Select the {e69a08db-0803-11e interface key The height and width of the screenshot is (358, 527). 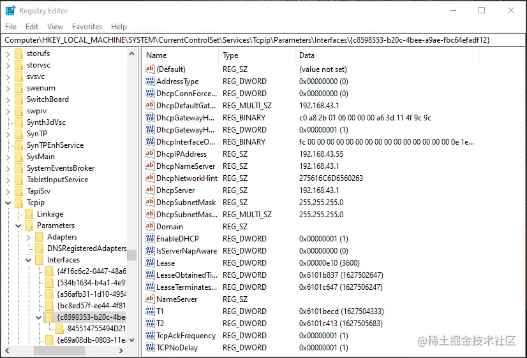tap(91, 340)
